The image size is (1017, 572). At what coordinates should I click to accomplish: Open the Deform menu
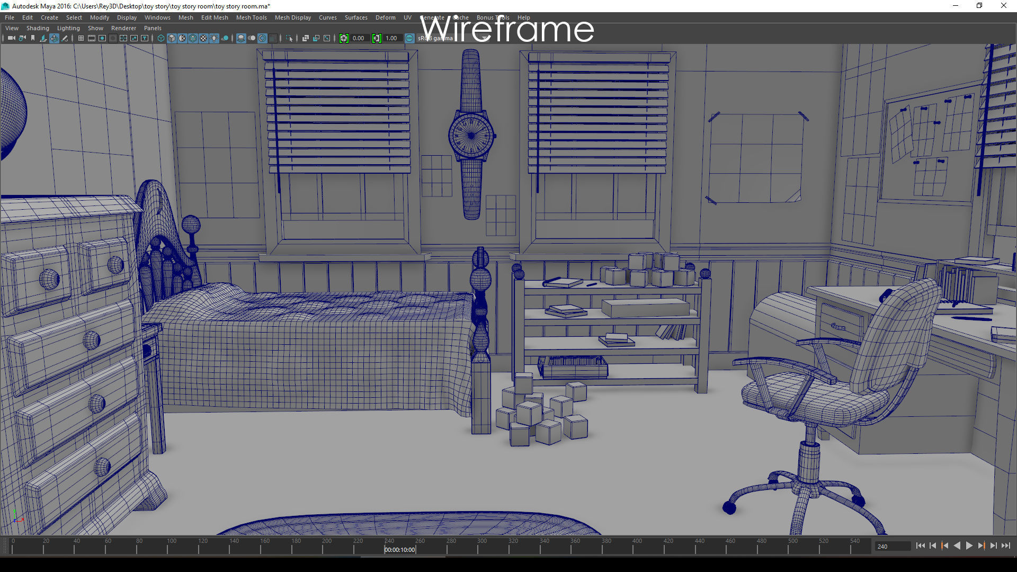[x=386, y=17]
